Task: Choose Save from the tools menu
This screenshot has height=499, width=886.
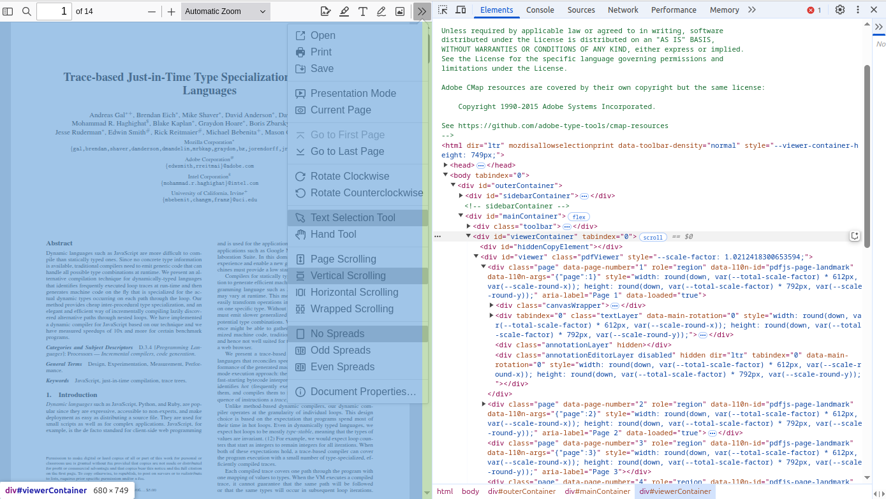Action: [358, 68]
